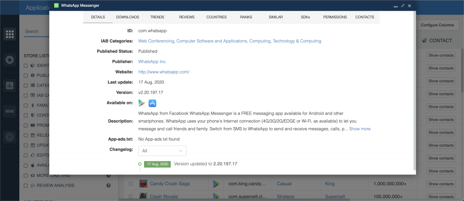Image resolution: width=464 pixels, height=201 pixels.
Task: Open the WhatsApp Inc. publisher link
Action: click(x=152, y=61)
